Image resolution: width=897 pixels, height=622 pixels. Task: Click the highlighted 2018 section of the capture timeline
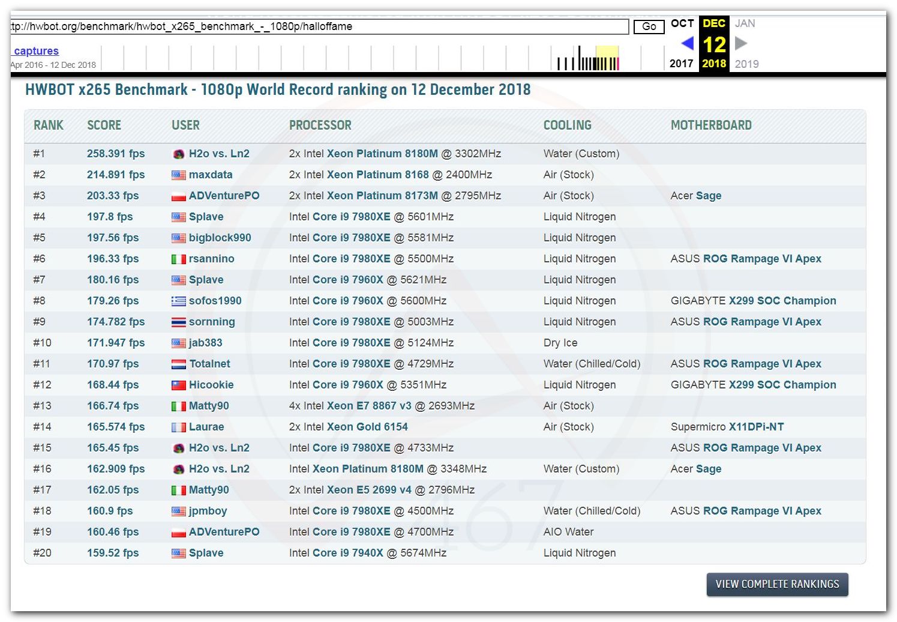607,58
